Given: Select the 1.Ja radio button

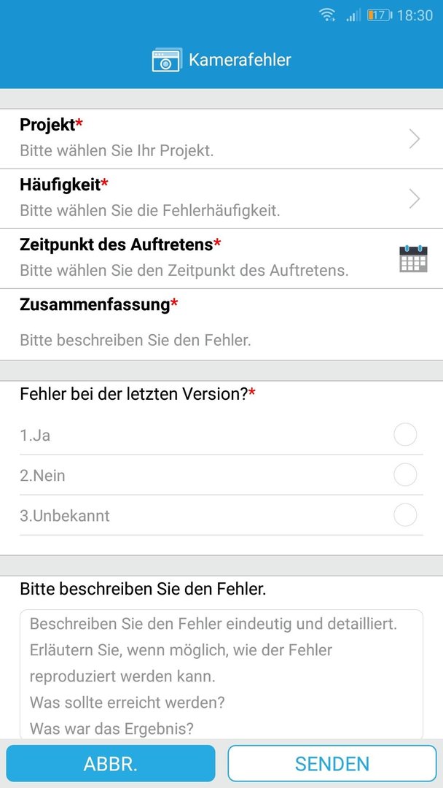Looking at the screenshot, I should click(405, 435).
